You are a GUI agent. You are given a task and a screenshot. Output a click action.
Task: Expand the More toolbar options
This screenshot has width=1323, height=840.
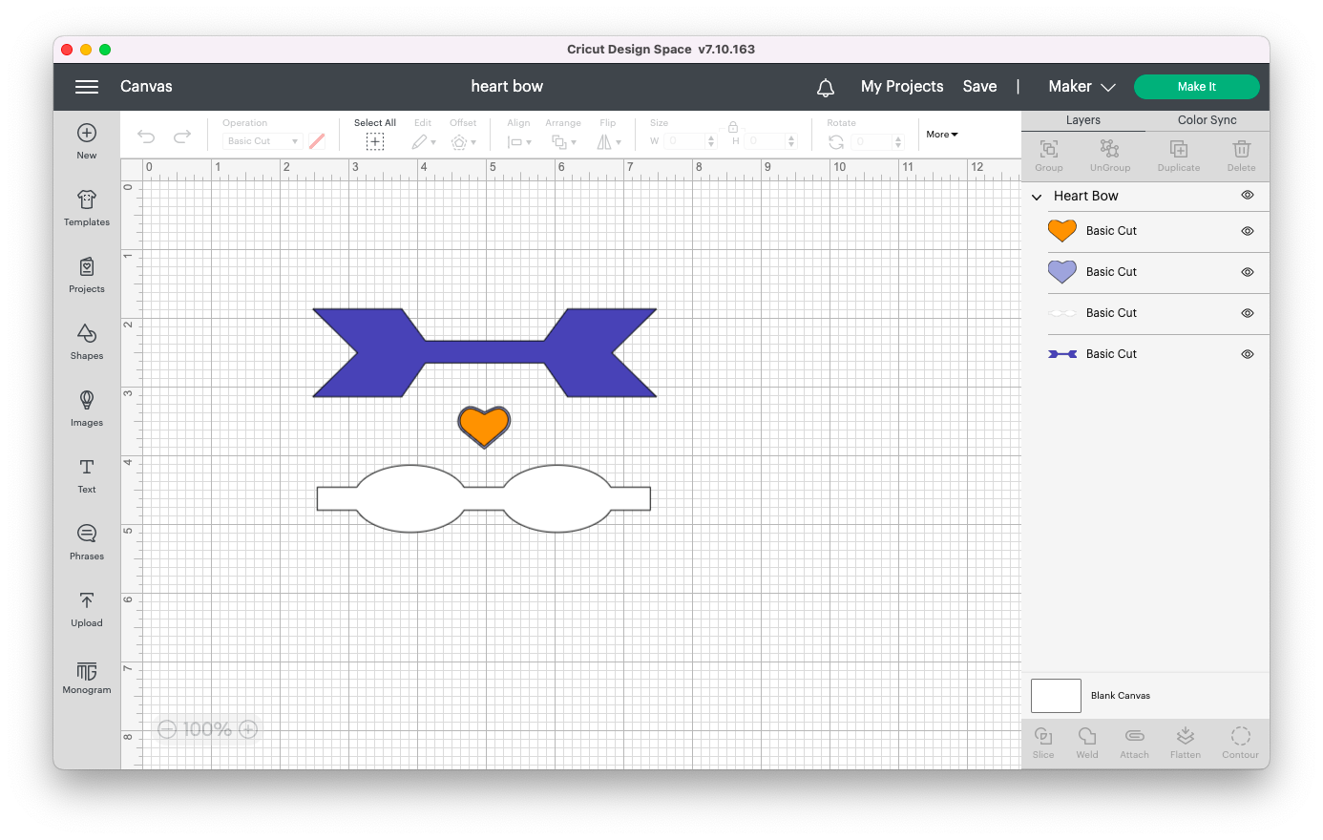[941, 135]
